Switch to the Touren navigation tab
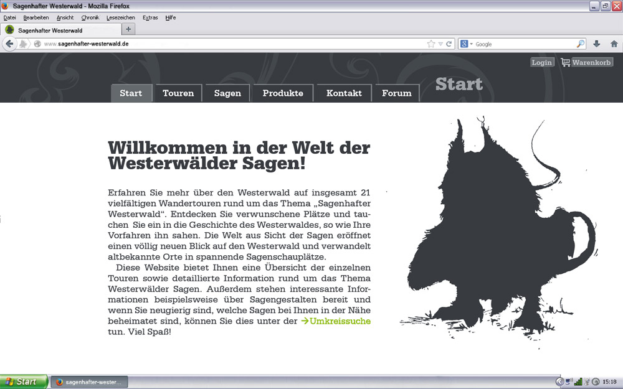 click(x=178, y=93)
